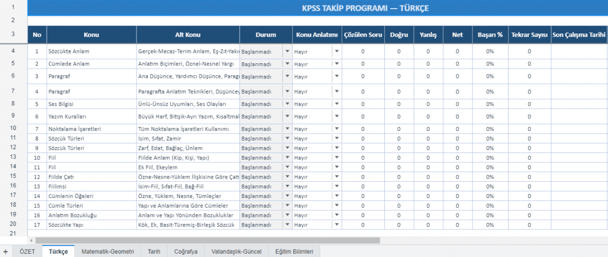608x257 pixels.
Task: Select row 10 header number
Action: click(x=13, y=128)
